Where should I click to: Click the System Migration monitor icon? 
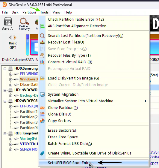pos(42,94)
